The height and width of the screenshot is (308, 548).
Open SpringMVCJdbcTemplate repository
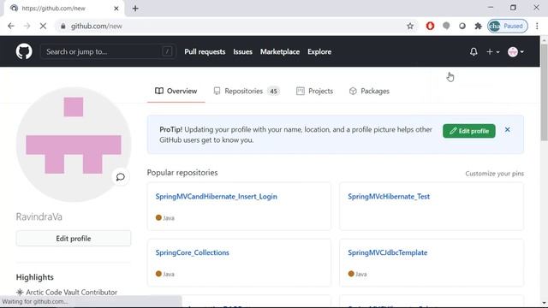click(388, 252)
